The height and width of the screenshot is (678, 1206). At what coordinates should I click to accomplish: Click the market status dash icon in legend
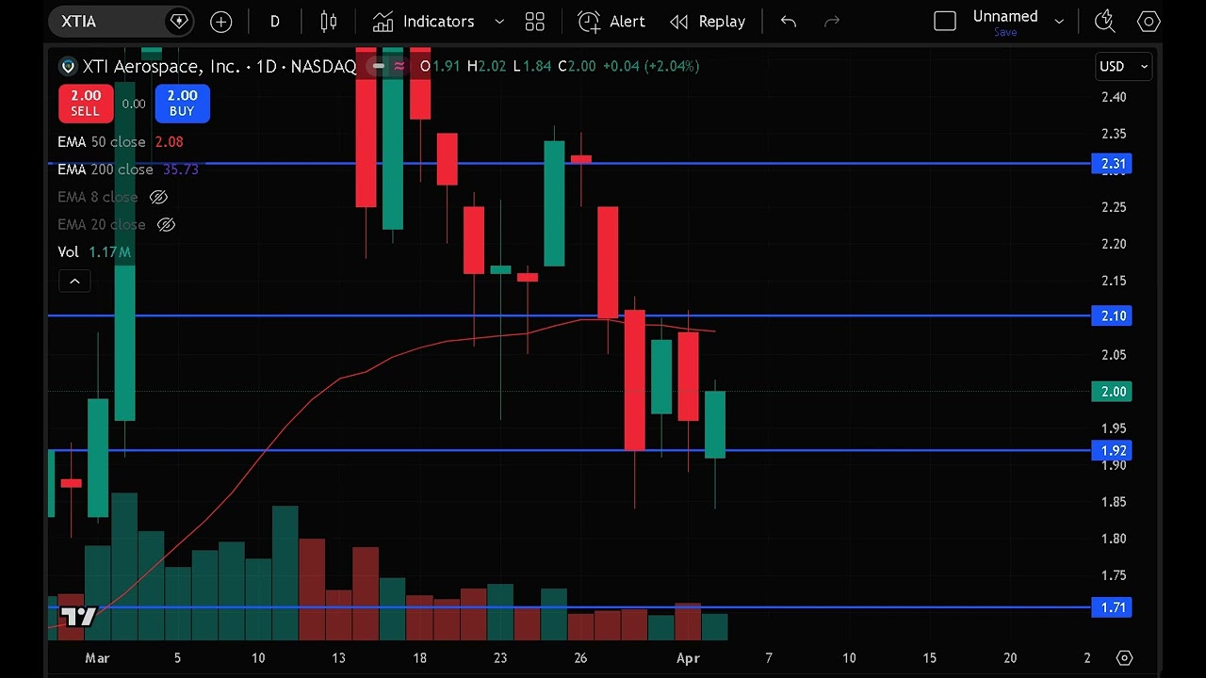[379, 66]
